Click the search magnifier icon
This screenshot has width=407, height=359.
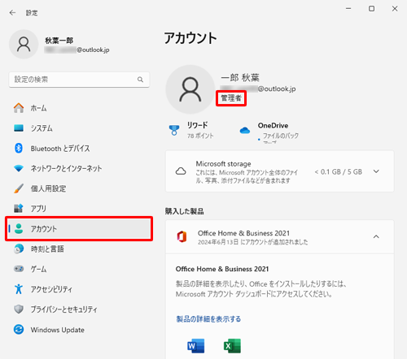[140, 80]
